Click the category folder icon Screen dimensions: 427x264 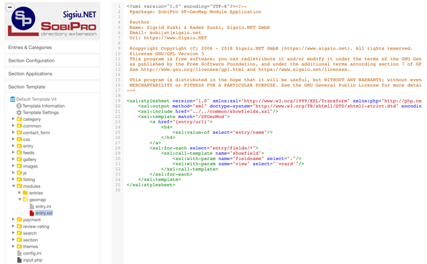pyautogui.click(x=19, y=119)
